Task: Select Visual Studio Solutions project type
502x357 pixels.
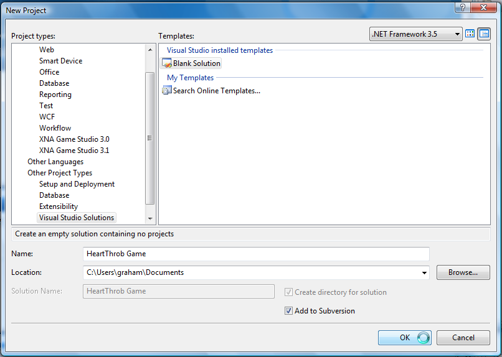Action: click(x=77, y=218)
